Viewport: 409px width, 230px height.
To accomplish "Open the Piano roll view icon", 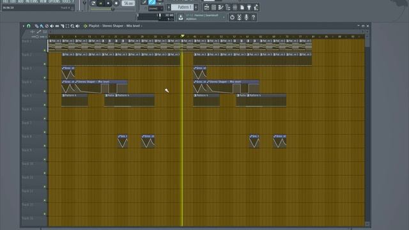I will tap(220, 8).
